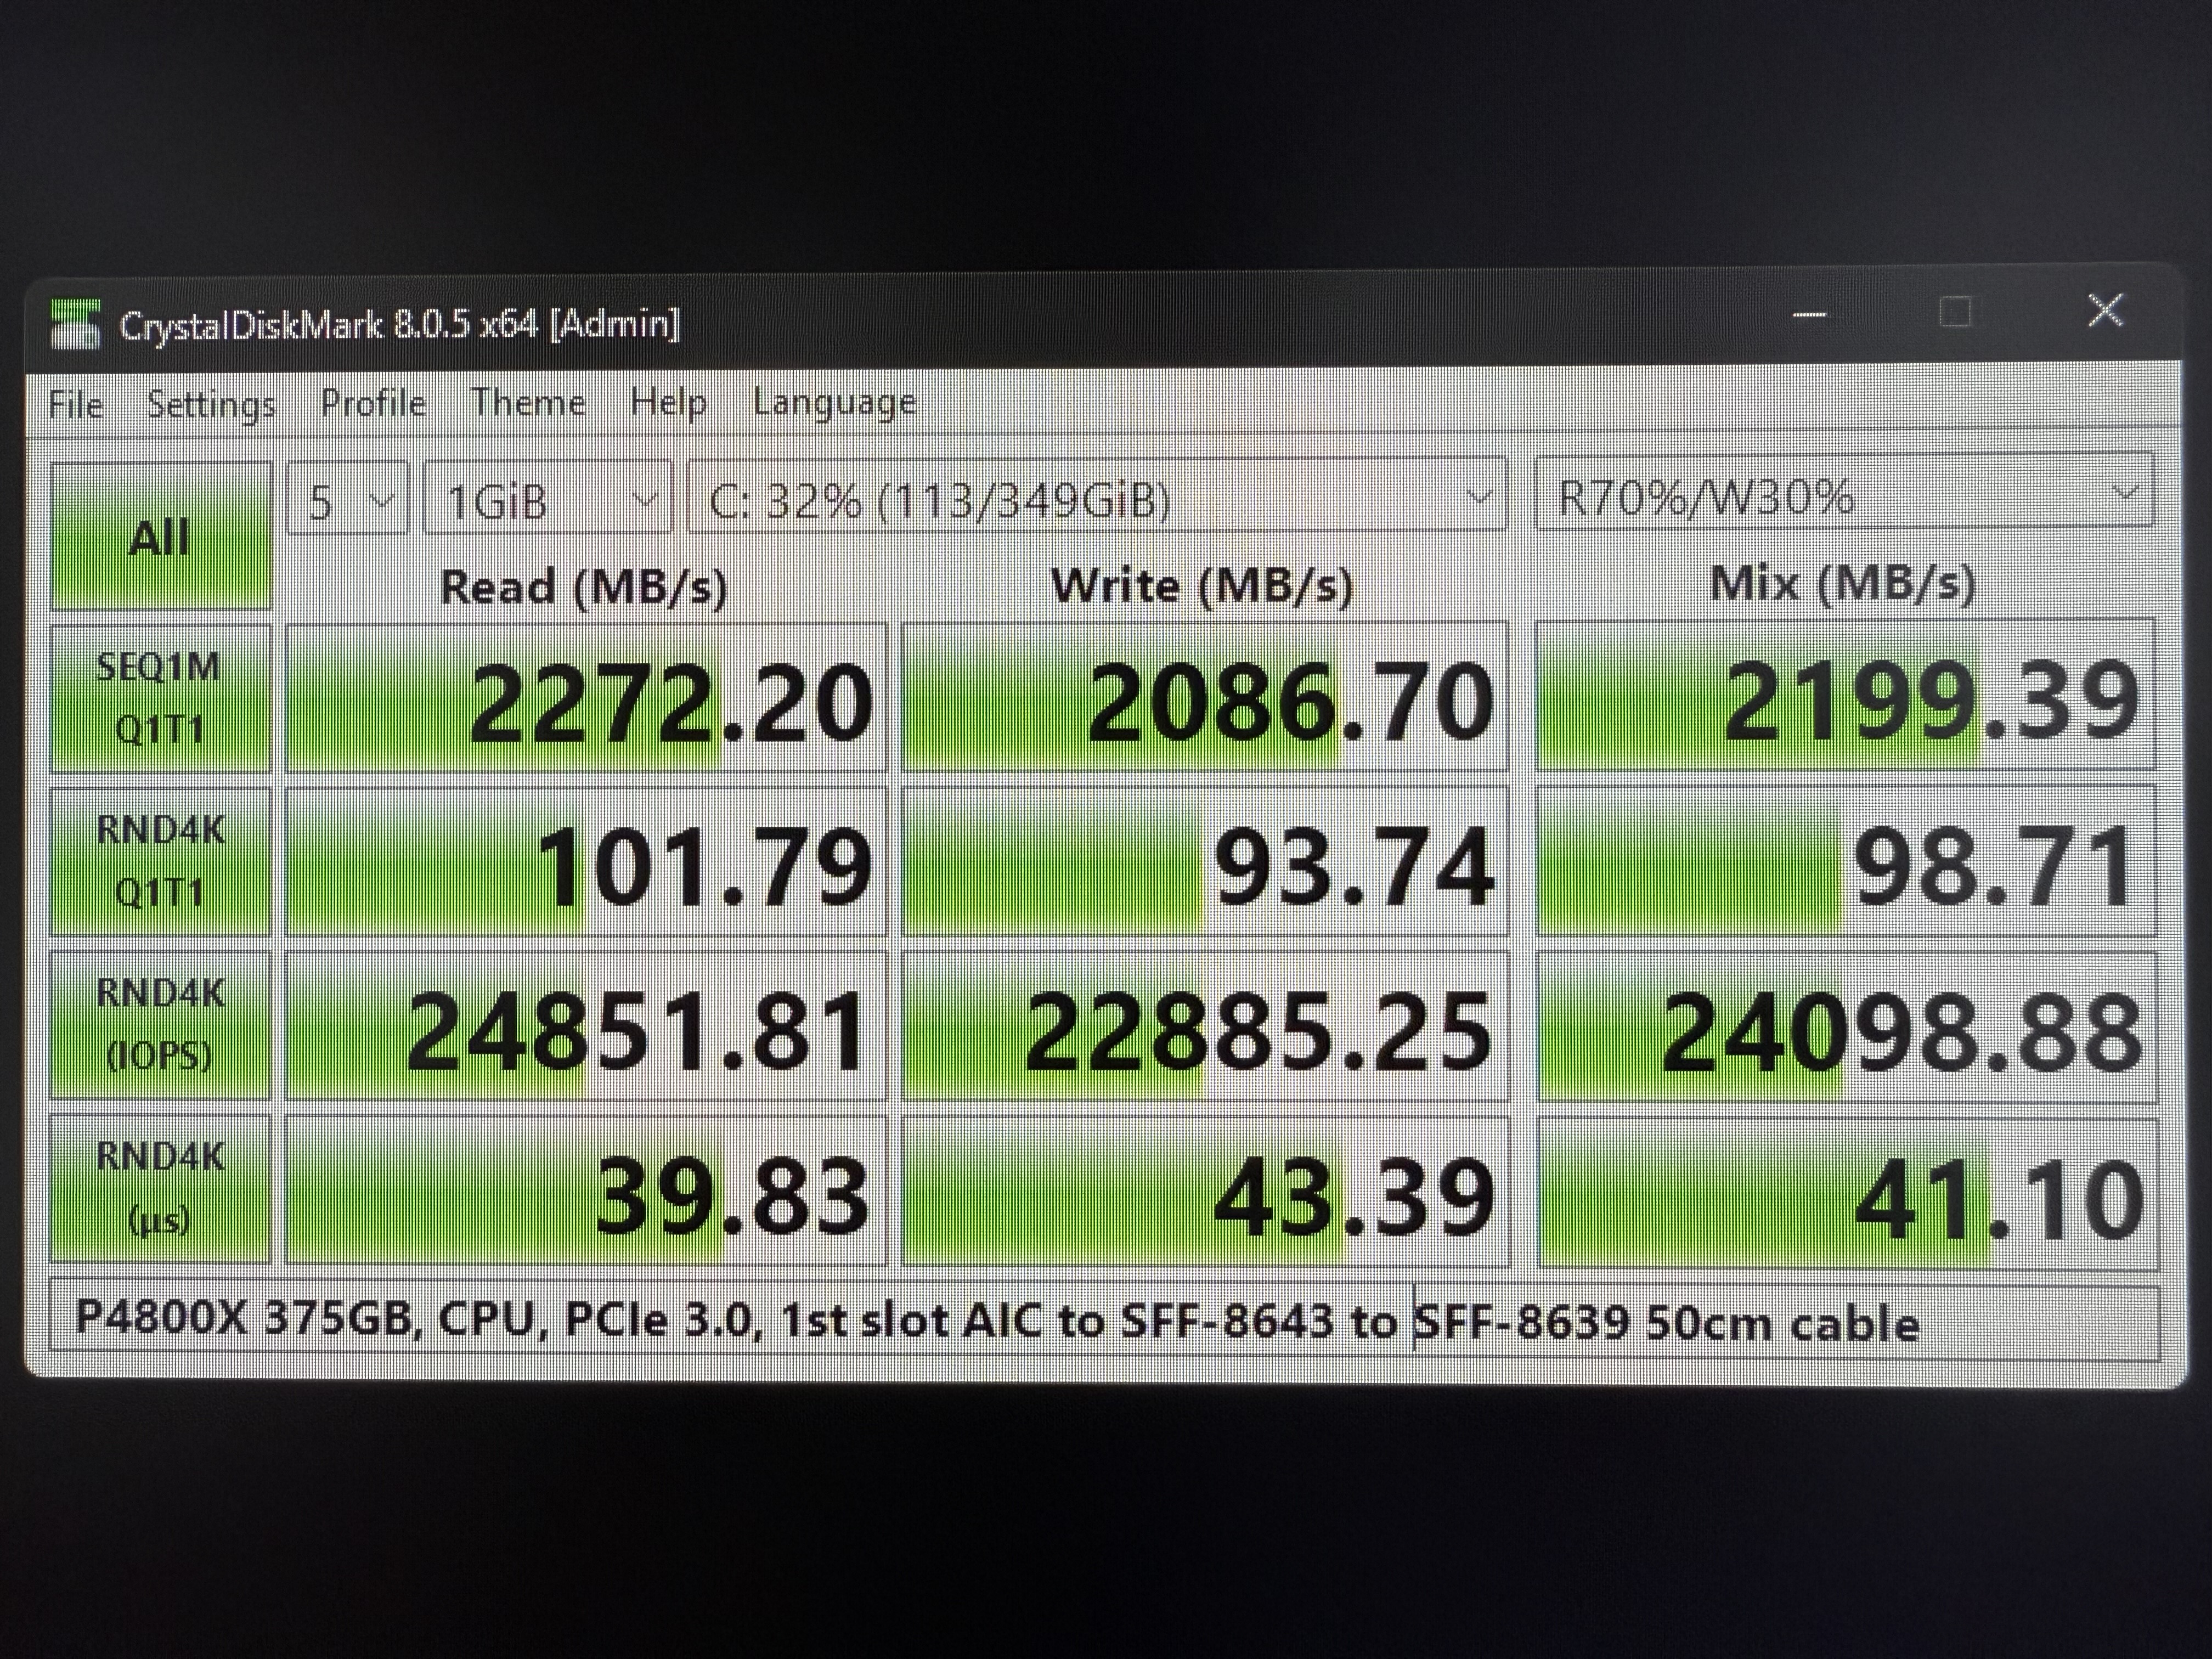The width and height of the screenshot is (2212, 1659).
Task: Click the CrystalDiskMark title bar app icon
Action: tap(75, 325)
